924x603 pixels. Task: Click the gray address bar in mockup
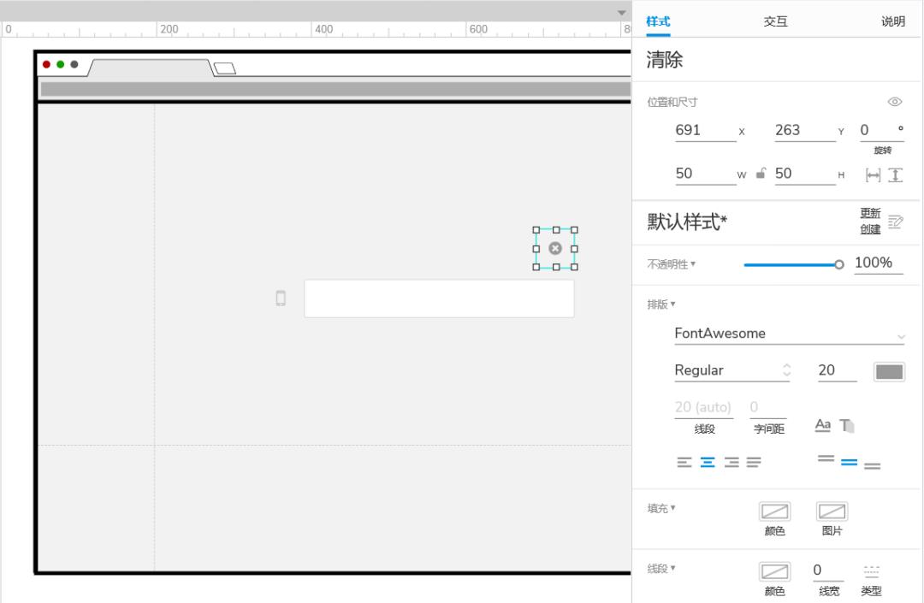click(335, 89)
